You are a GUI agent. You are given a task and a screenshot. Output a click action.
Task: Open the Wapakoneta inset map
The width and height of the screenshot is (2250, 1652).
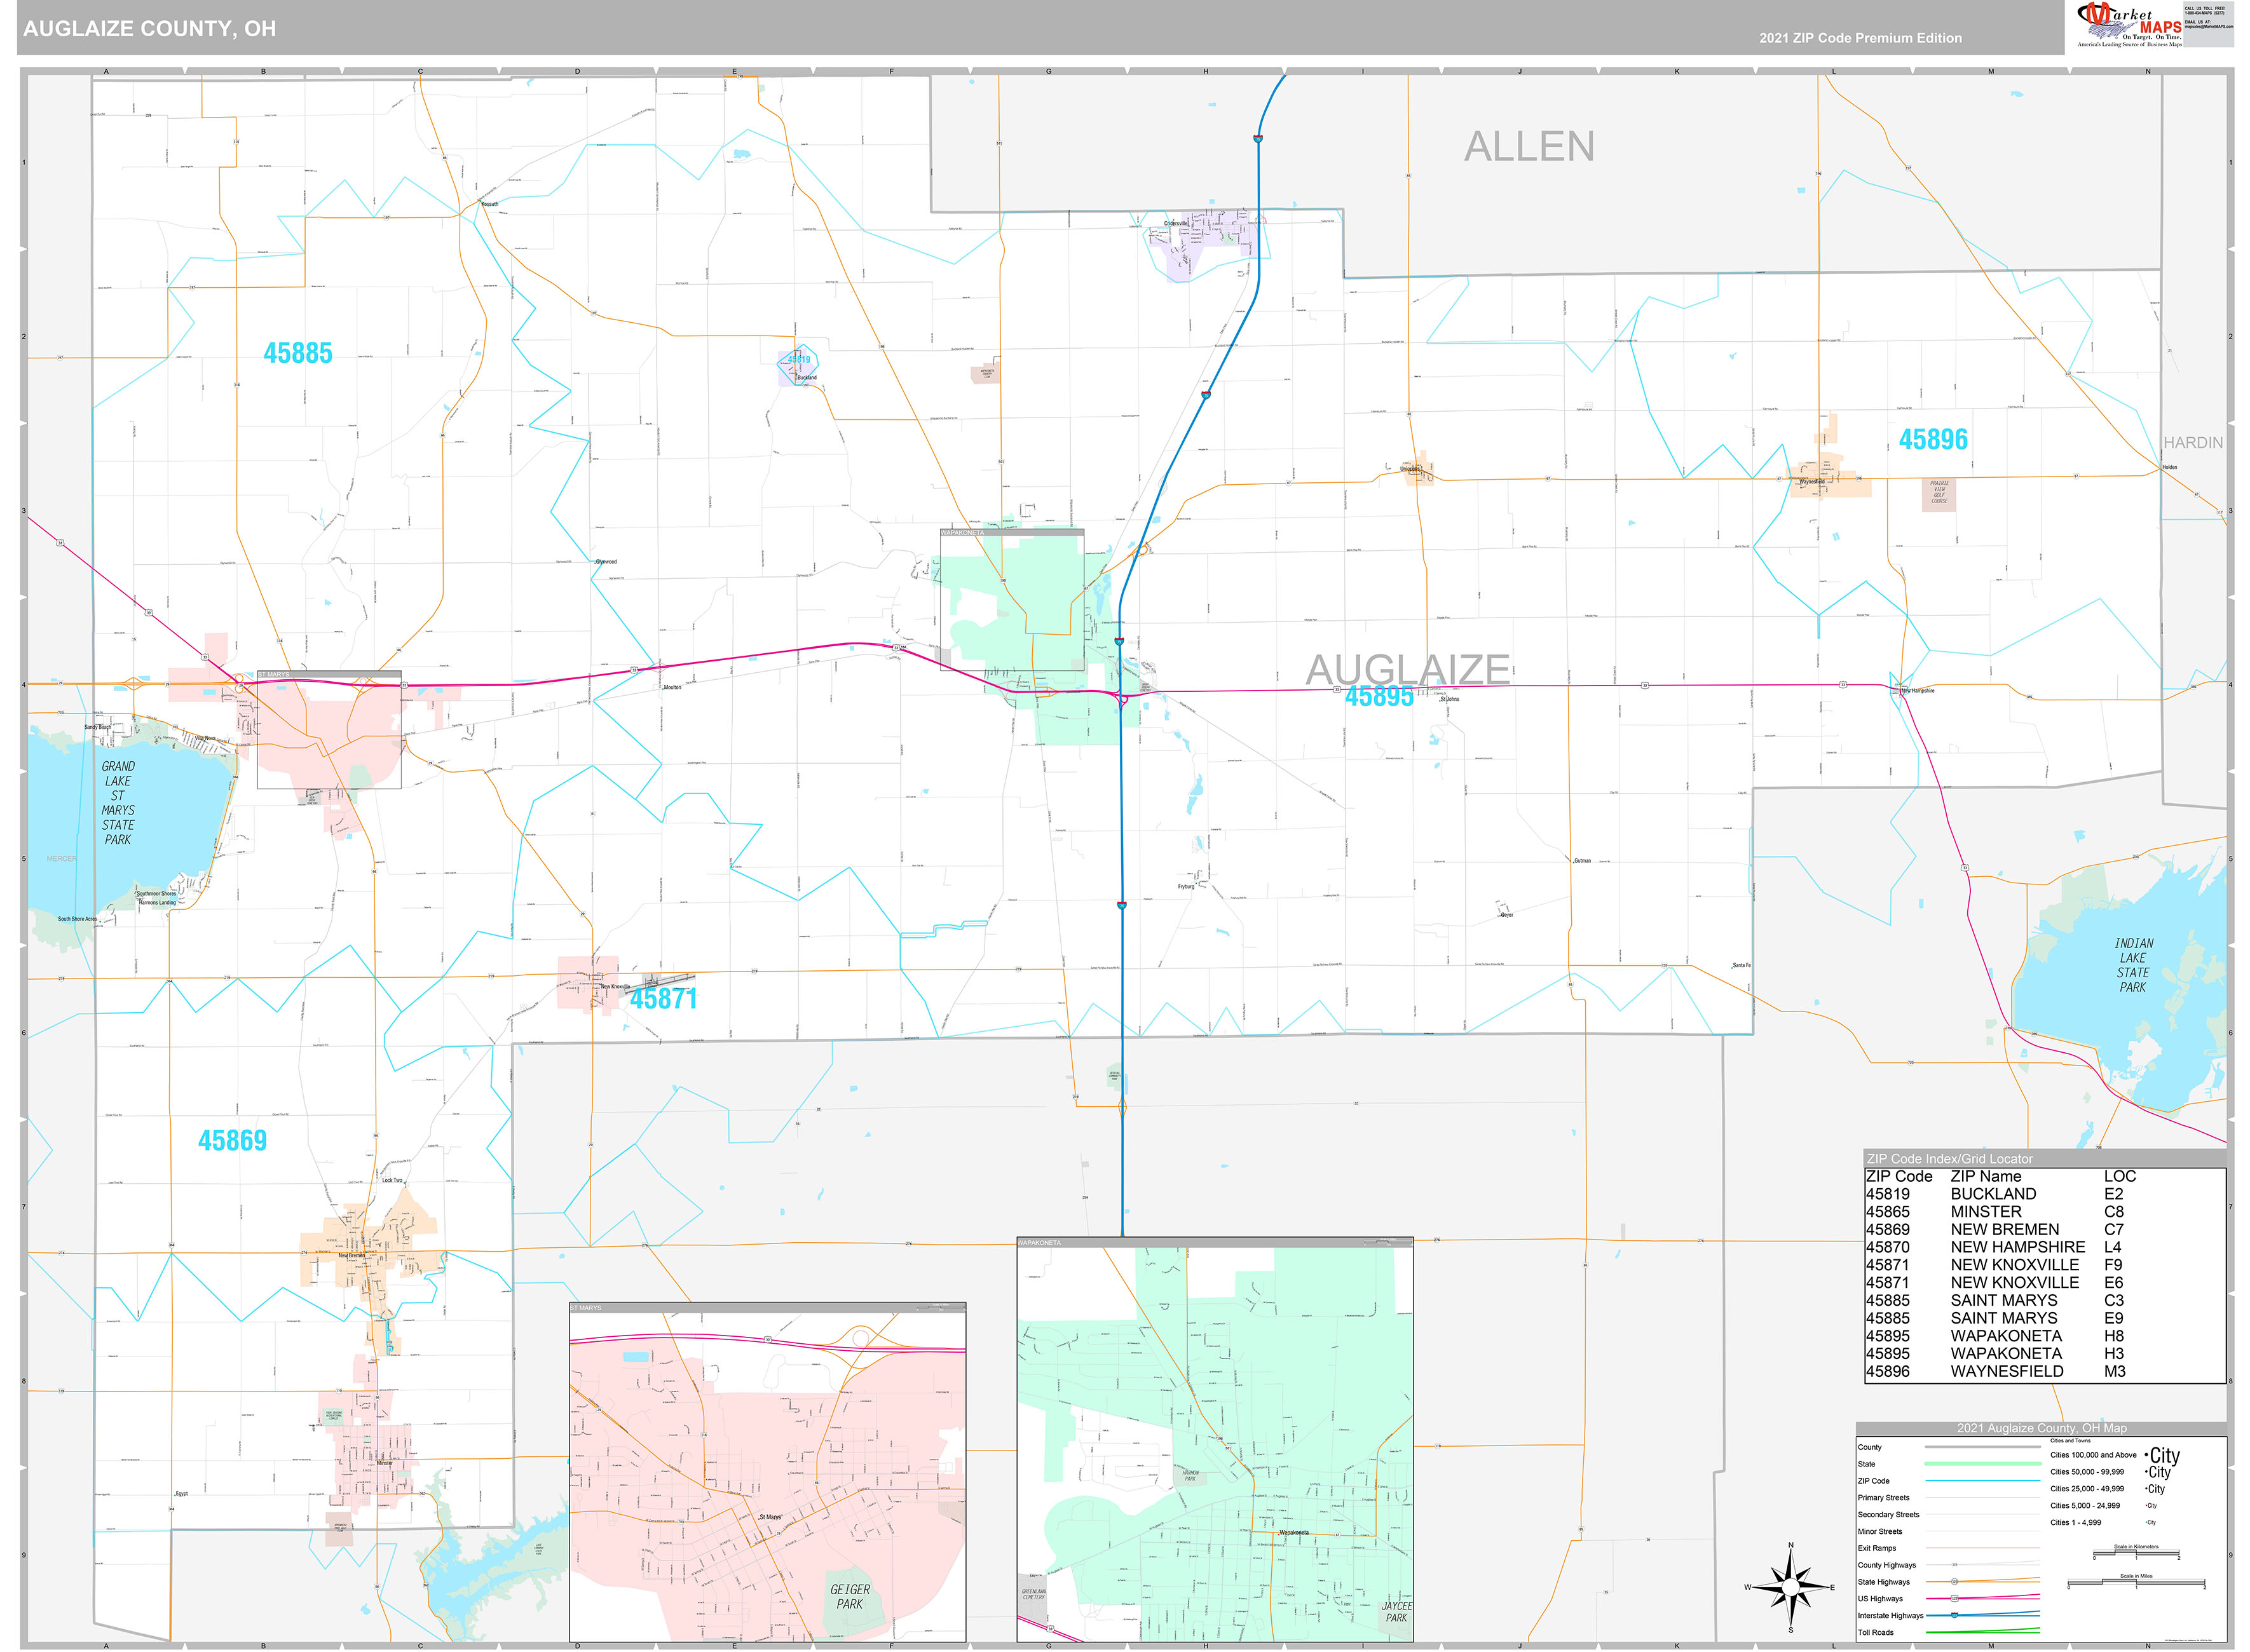coord(1215,1439)
